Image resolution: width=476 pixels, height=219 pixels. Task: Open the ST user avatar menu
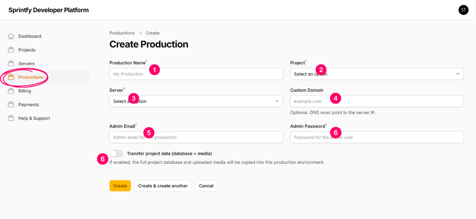[x=463, y=10]
